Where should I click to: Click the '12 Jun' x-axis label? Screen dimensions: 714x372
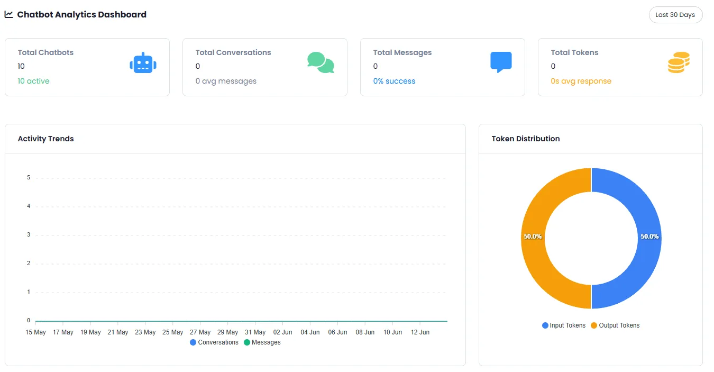click(420, 332)
